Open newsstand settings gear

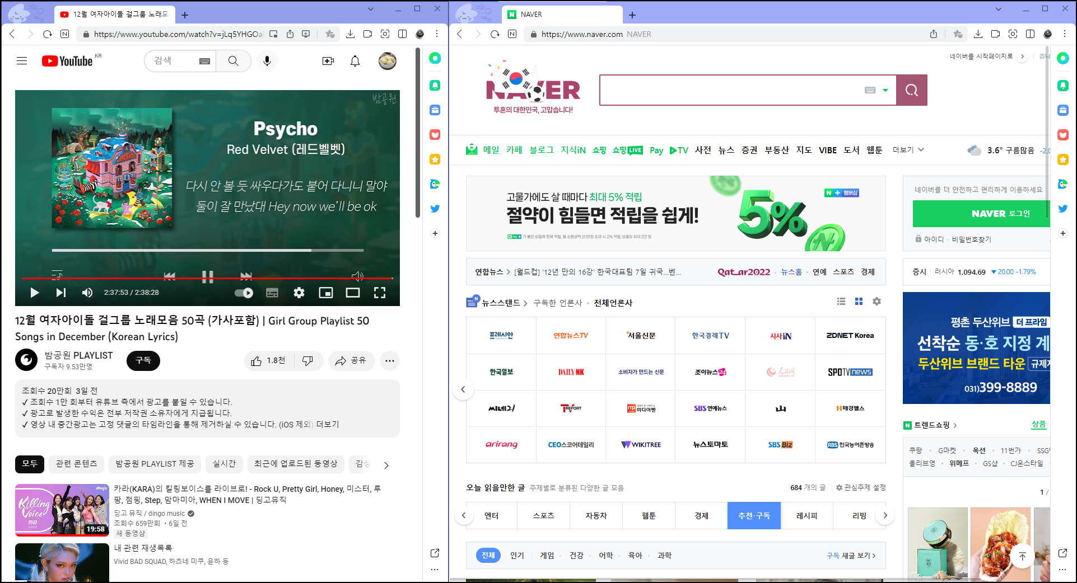[877, 302]
